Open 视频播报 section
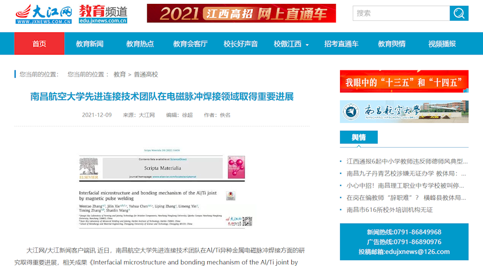This screenshot has height=266, width=483. click(442, 44)
